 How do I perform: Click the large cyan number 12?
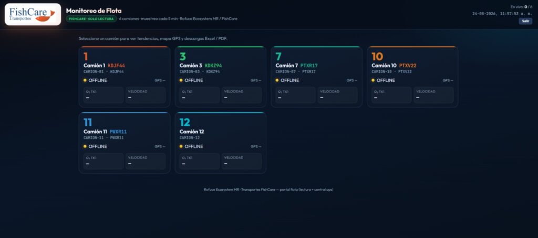tap(184, 122)
